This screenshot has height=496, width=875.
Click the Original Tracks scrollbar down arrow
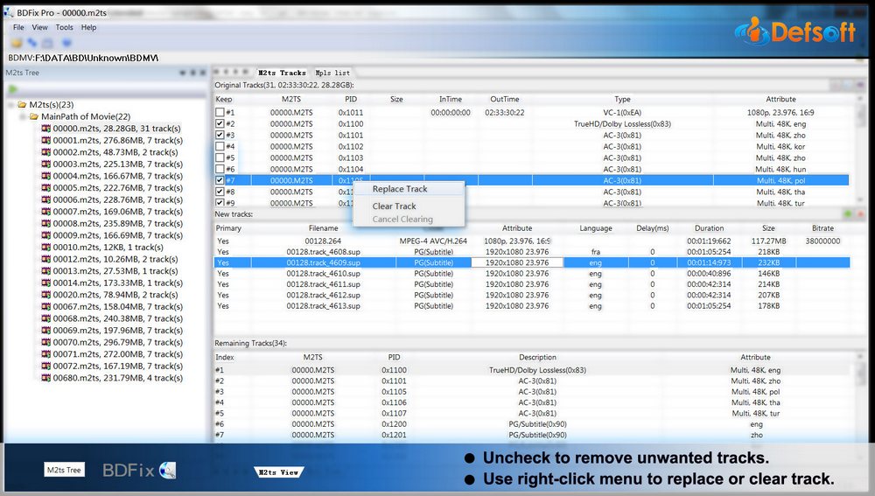(x=860, y=199)
